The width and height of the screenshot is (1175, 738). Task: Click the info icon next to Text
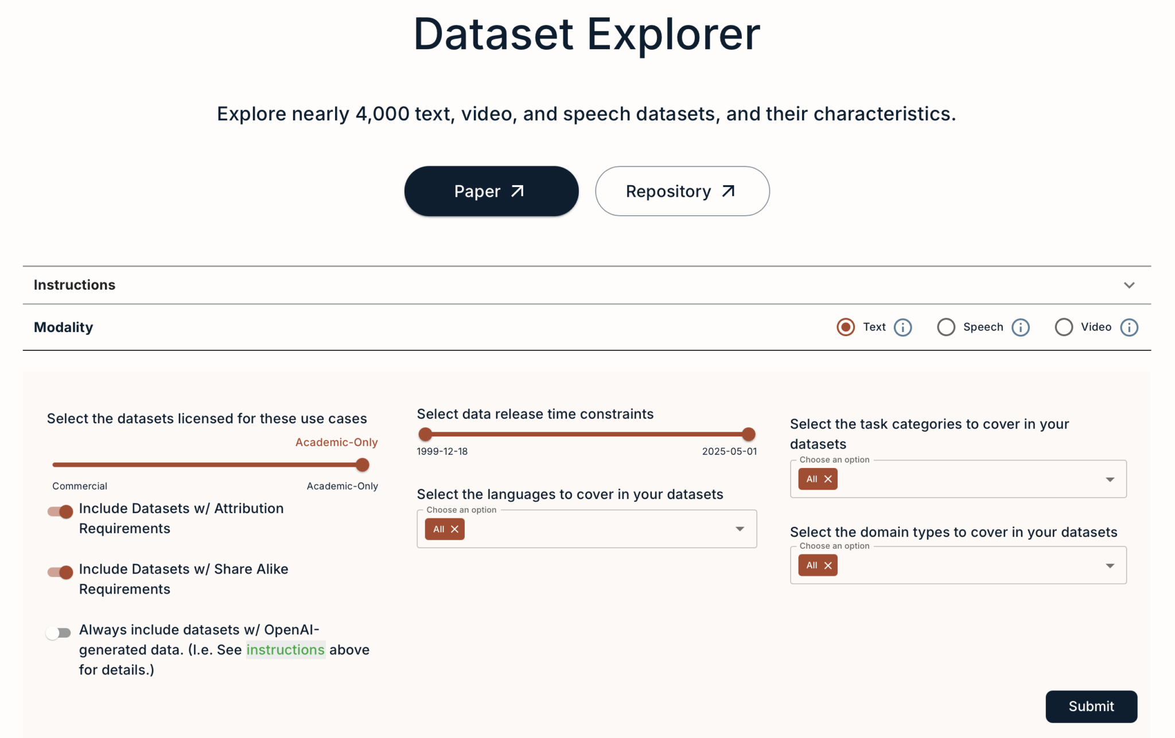point(902,327)
